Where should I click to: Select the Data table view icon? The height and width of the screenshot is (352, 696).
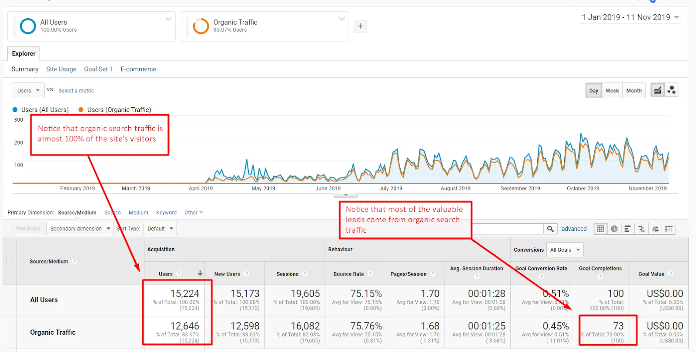(x=601, y=229)
